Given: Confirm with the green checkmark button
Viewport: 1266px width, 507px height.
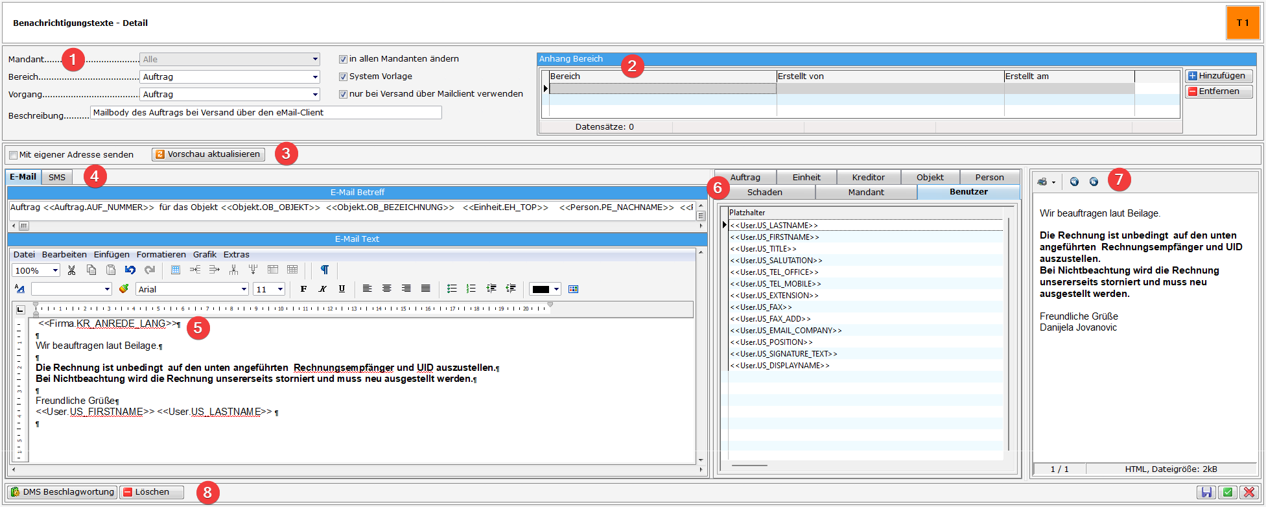Looking at the screenshot, I should click(x=1228, y=493).
